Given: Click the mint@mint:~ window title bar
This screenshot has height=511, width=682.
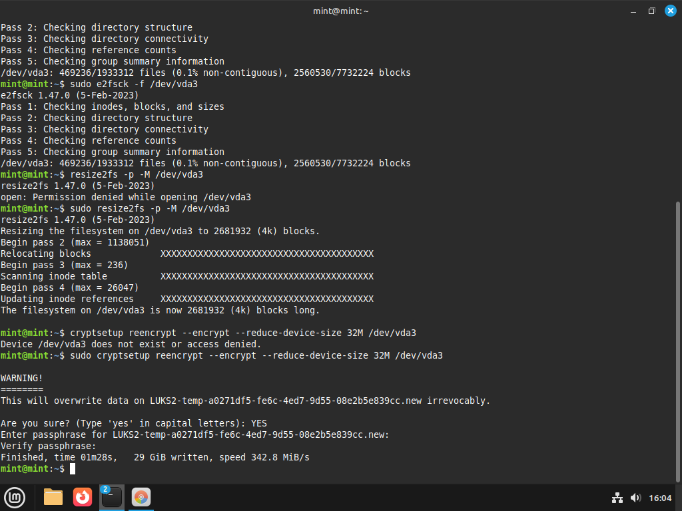Looking at the screenshot, I should tap(341, 11).
